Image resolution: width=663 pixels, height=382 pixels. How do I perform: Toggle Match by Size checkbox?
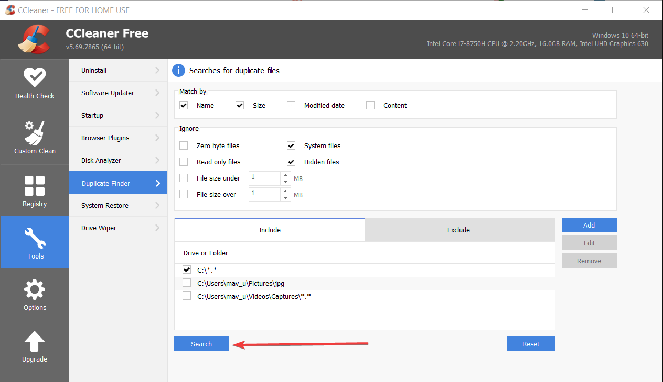240,105
